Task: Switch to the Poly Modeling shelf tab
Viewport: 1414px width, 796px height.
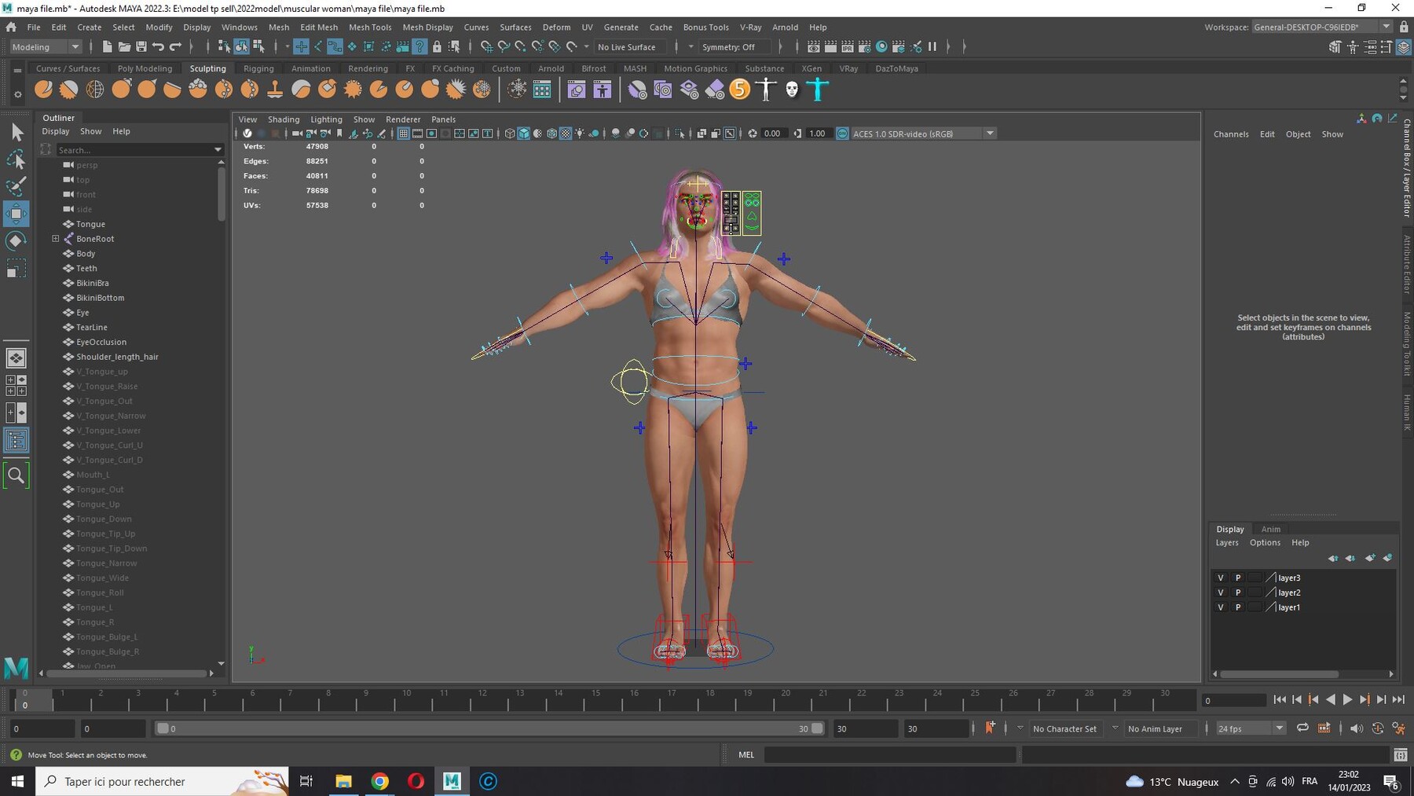Action: coord(145,68)
